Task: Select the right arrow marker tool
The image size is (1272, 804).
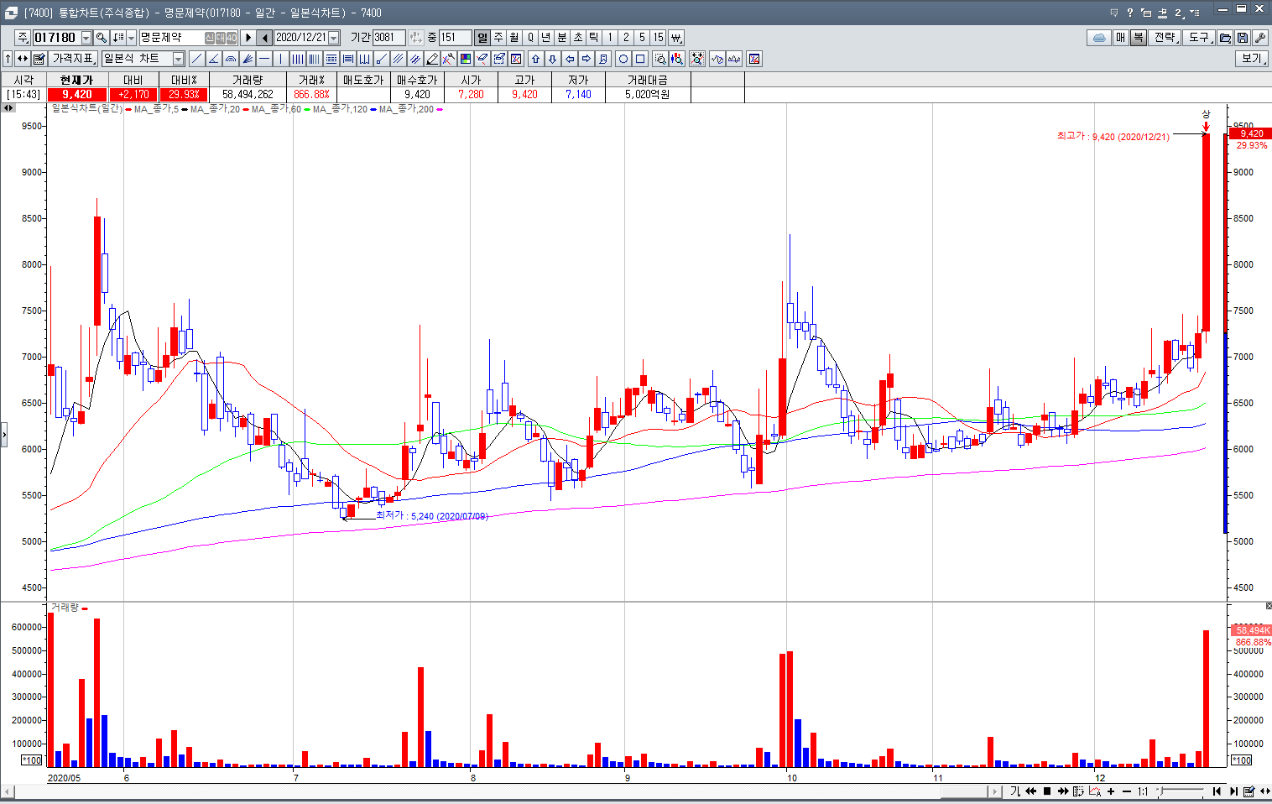Action: pyautogui.click(x=586, y=59)
